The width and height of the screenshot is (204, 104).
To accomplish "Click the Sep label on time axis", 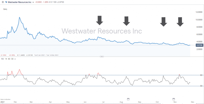I will pyautogui.click(x=140, y=102).
